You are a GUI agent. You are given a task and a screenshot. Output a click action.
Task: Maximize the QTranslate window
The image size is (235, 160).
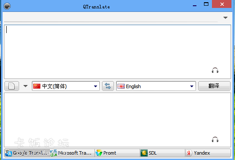click(206, 4)
